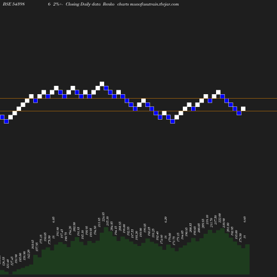Image resolution: width=277 pixels, height=277 pixels.
Task: Click the "6.05" value label
Action: coord(54,219)
